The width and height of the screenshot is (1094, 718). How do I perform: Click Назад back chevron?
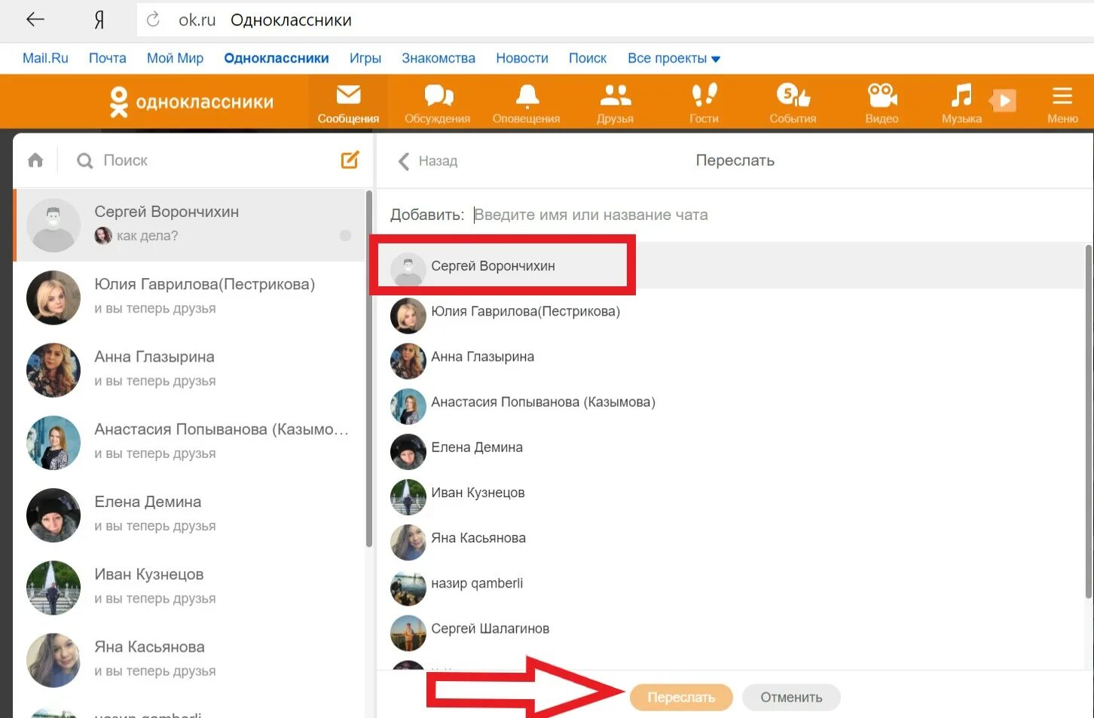[x=427, y=160]
